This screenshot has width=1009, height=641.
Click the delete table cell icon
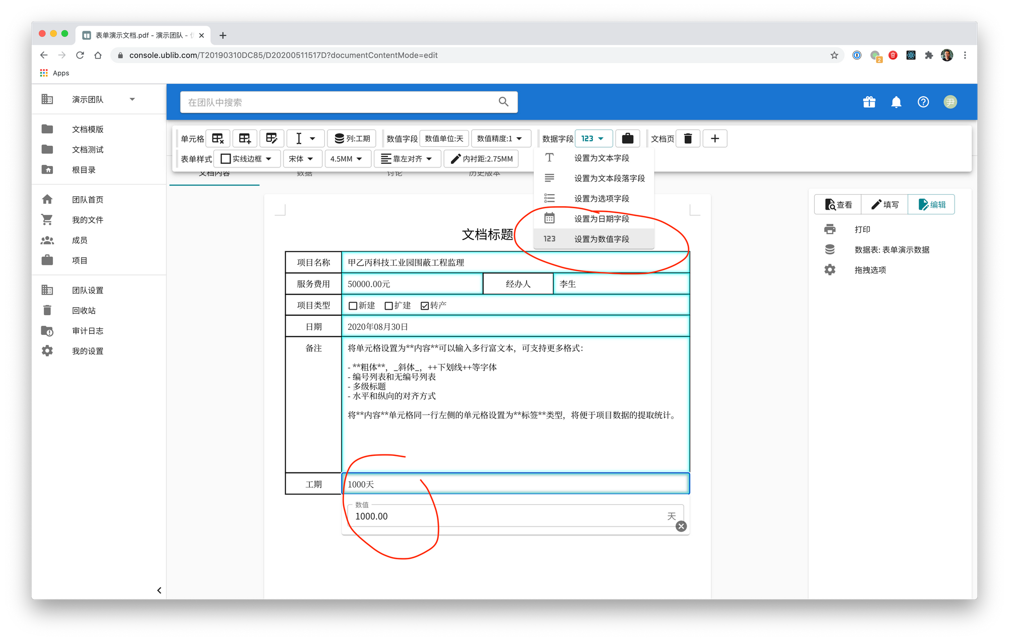[x=218, y=138]
